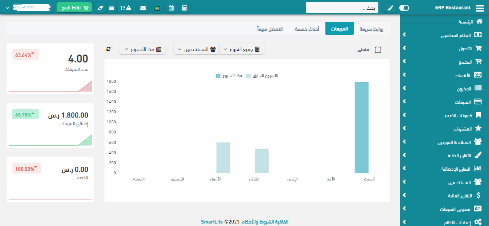Enable the منحنى curve checkbox
Screen dimensions: 489x226
click(378, 50)
